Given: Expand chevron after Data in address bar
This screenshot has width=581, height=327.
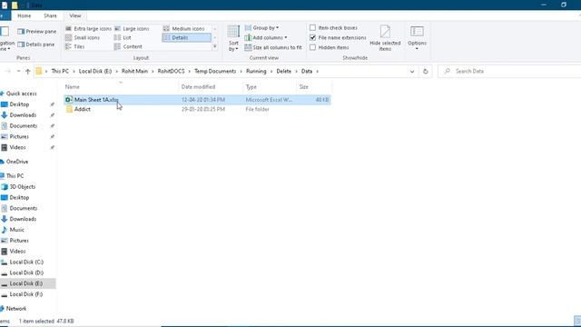Looking at the screenshot, I should (317, 71).
